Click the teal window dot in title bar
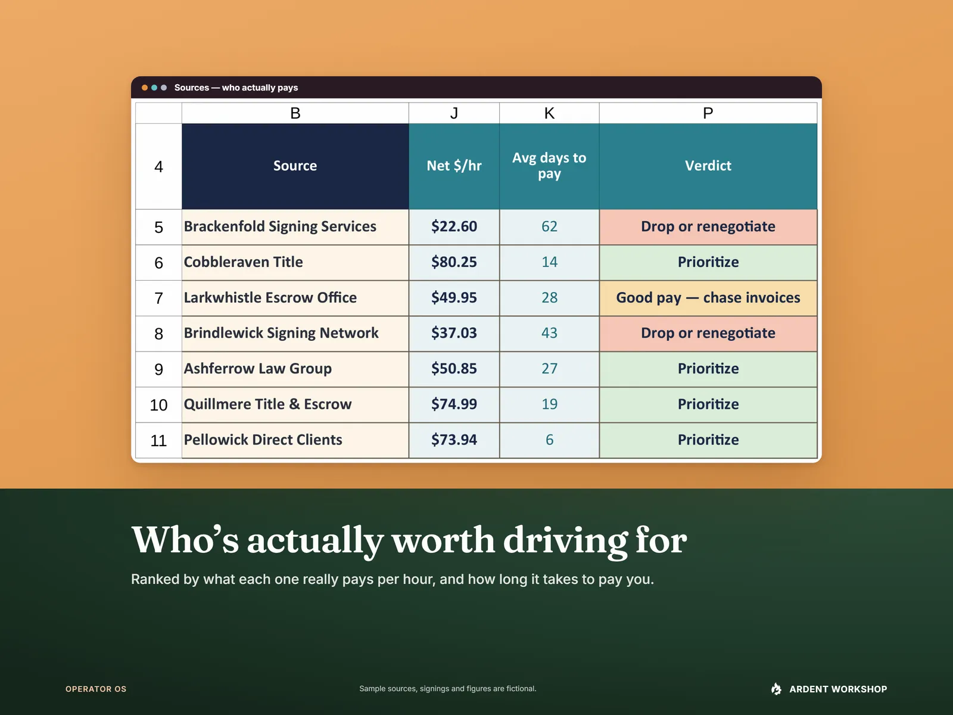This screenshot has width=953, height=715. point(154,88)
